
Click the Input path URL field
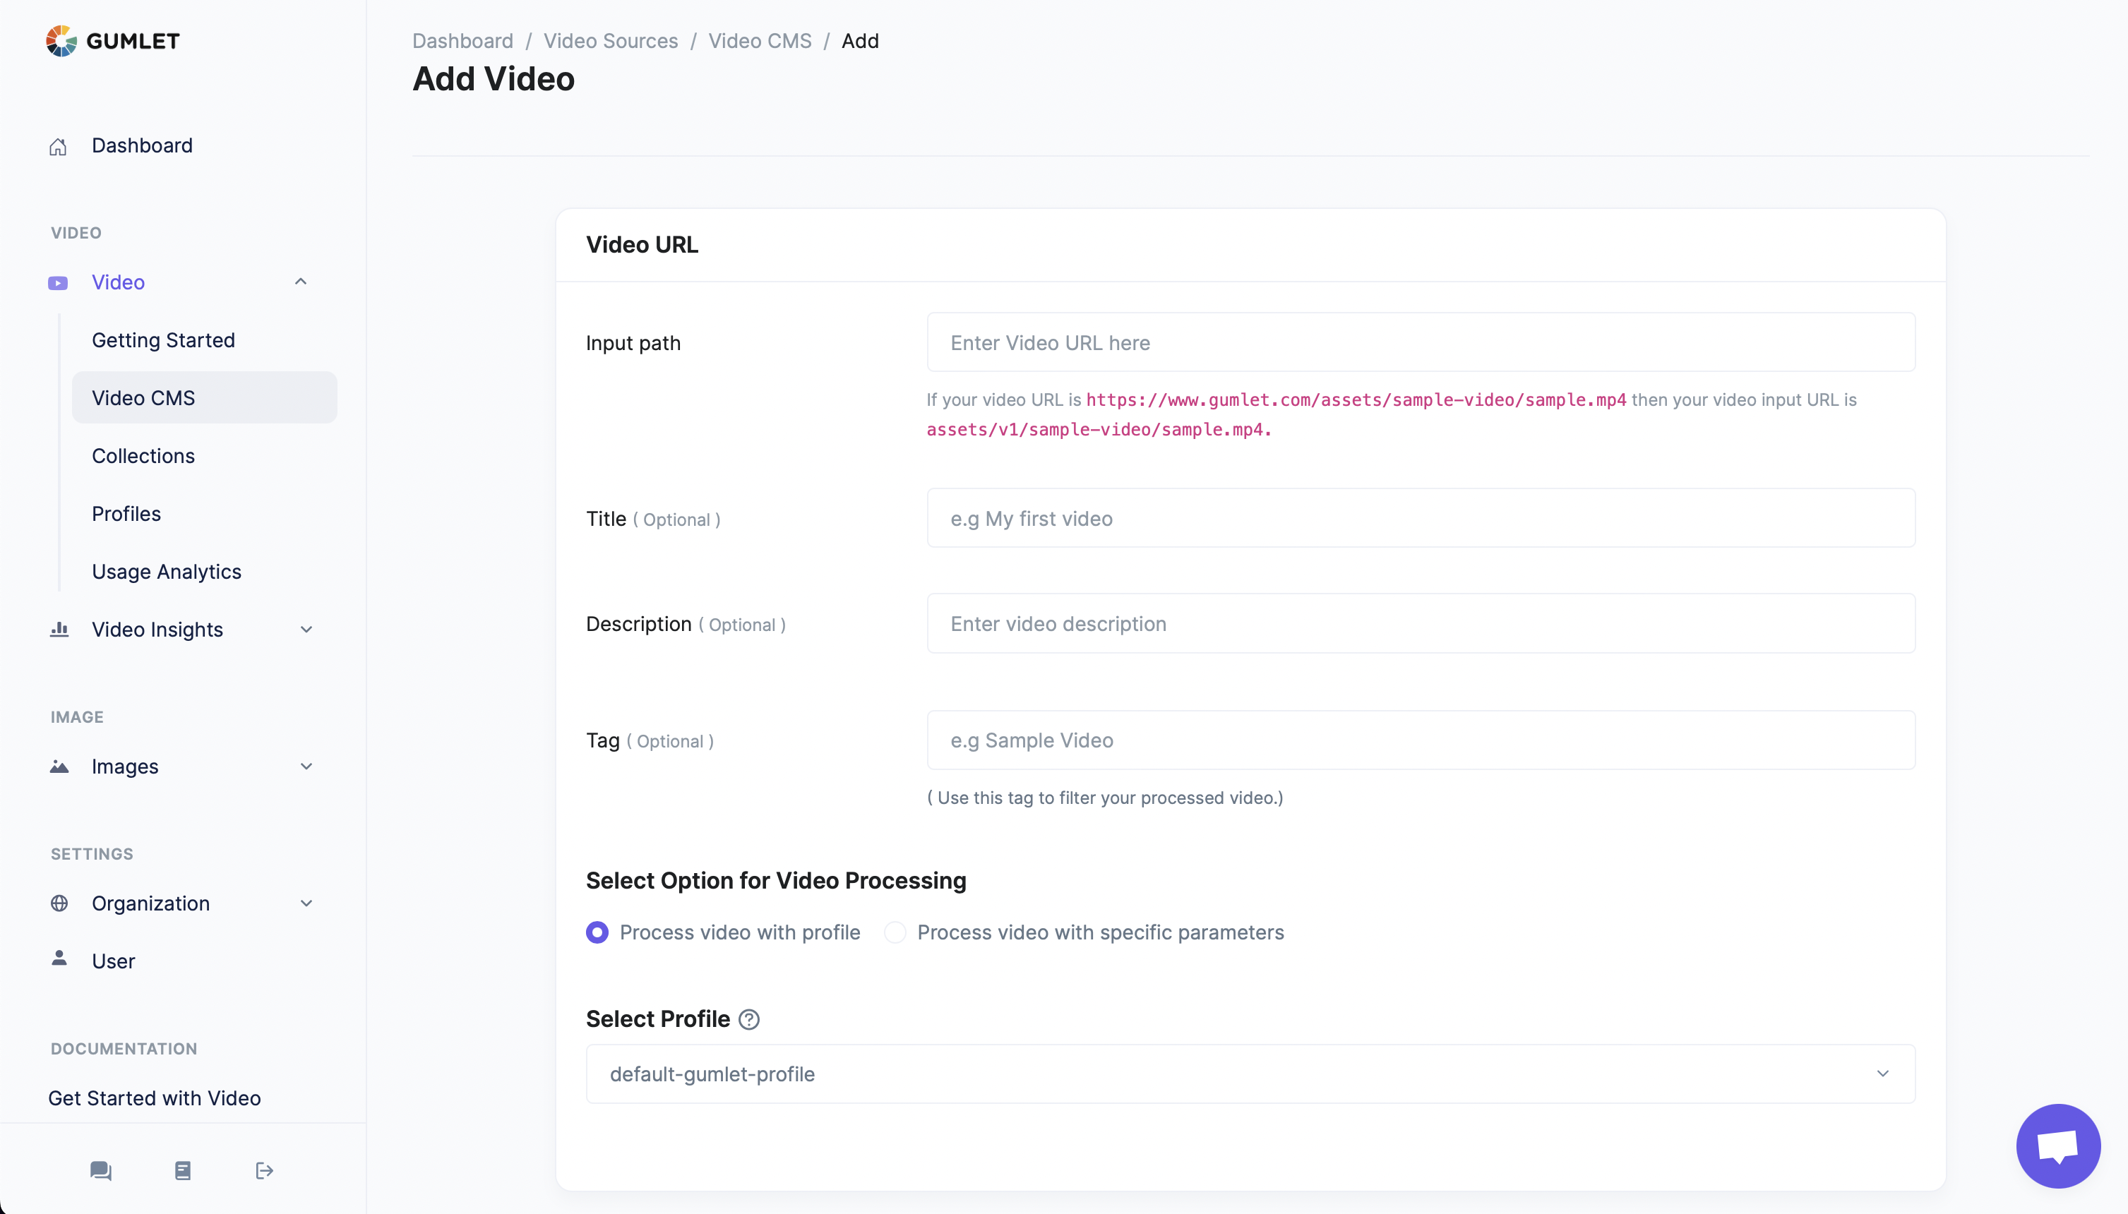[1420, 343]
